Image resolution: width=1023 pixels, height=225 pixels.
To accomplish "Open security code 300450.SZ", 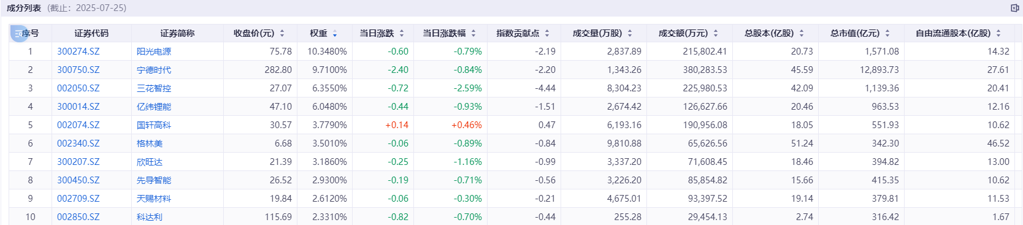I will (78, 180).
